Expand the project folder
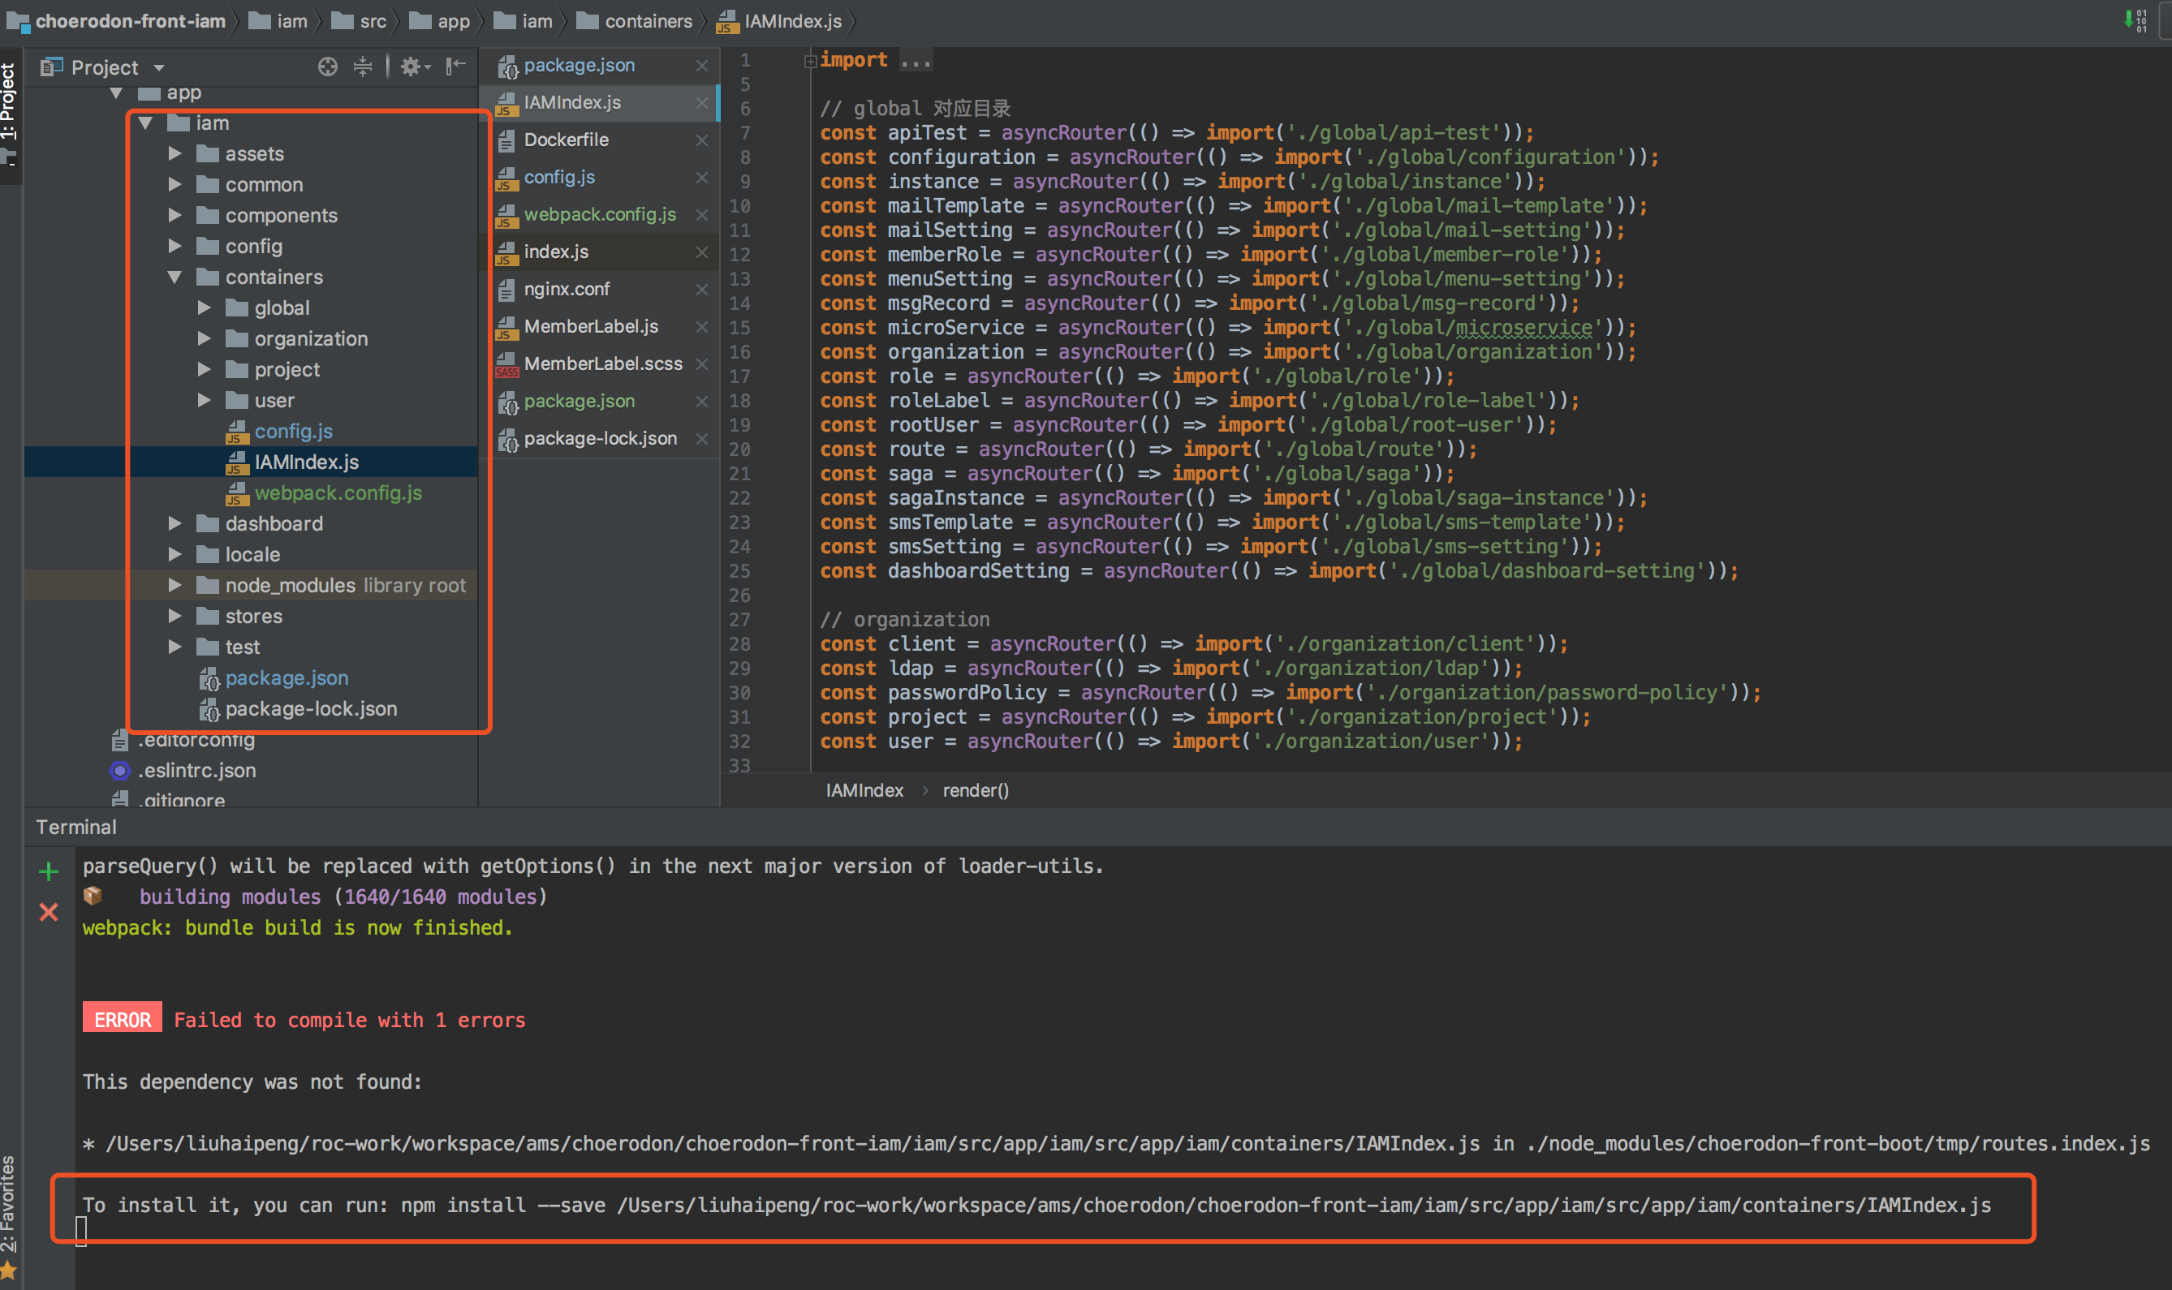2172x1290 pixels. tap(204, 369)
